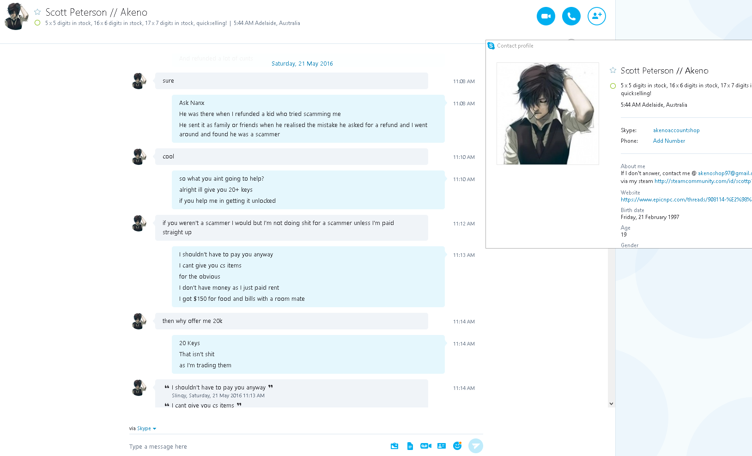Open the steamcommunity profile link
Image resolution: width=752 pixels, height=456 pixels.
(x=703, y=181)
